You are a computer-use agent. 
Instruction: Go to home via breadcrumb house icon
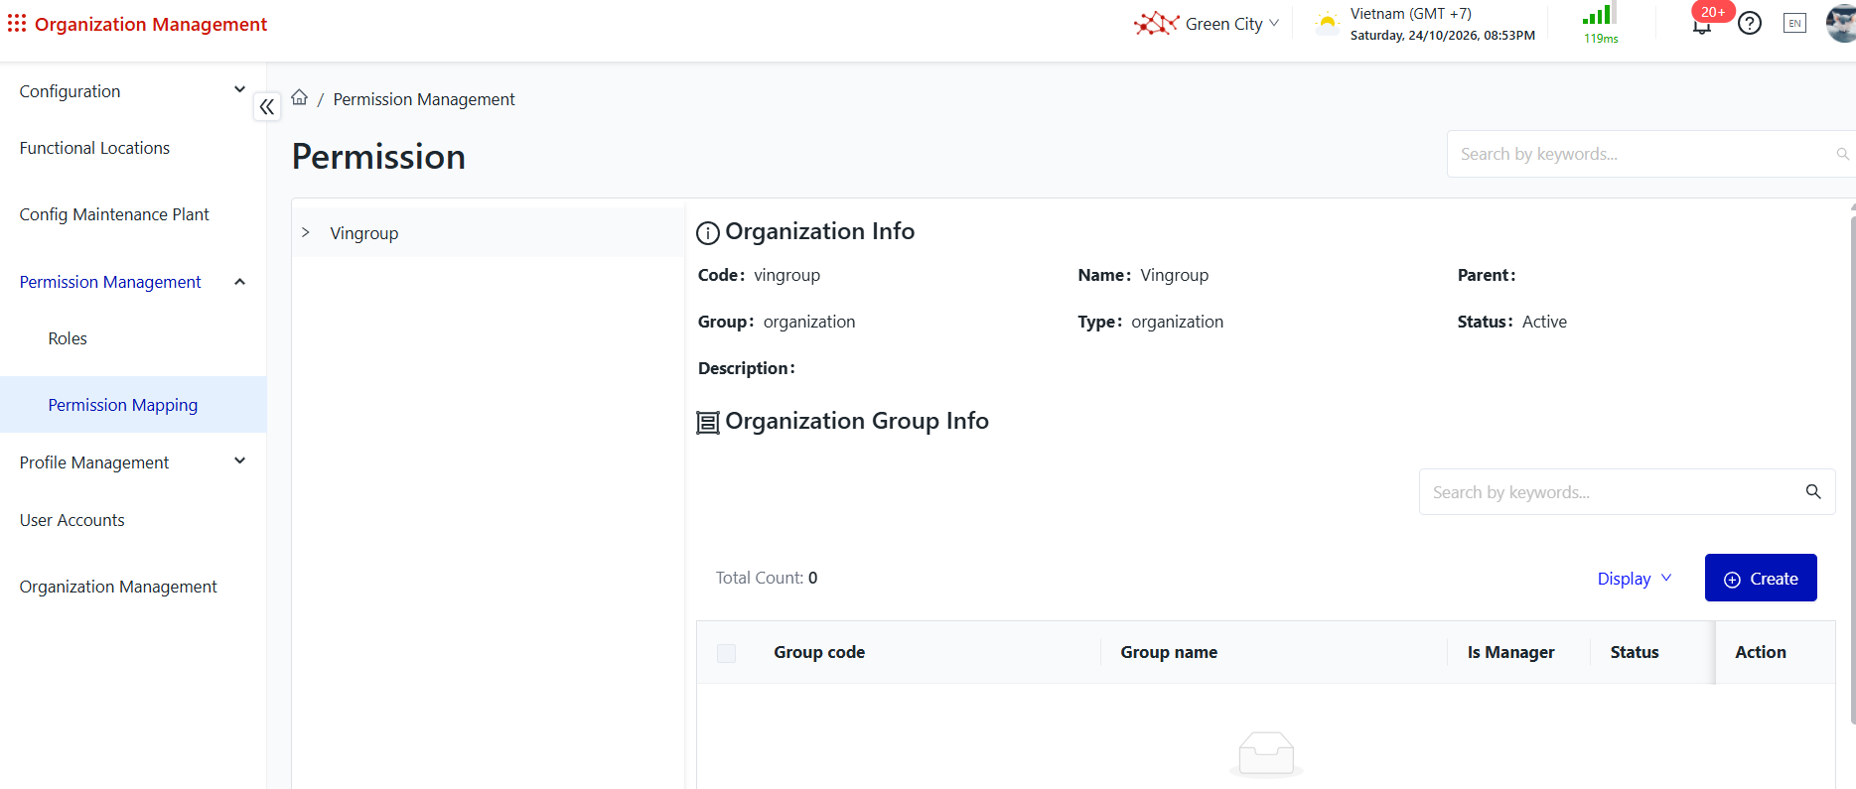coord(299,97)
